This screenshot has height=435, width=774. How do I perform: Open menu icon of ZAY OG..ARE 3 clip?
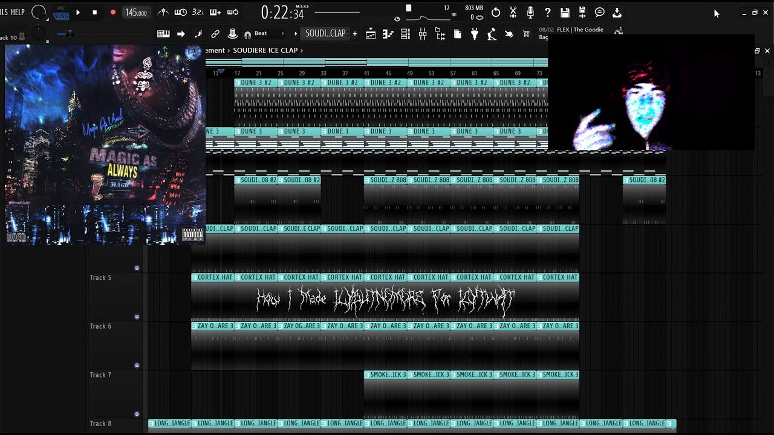(x=281, y=326)
